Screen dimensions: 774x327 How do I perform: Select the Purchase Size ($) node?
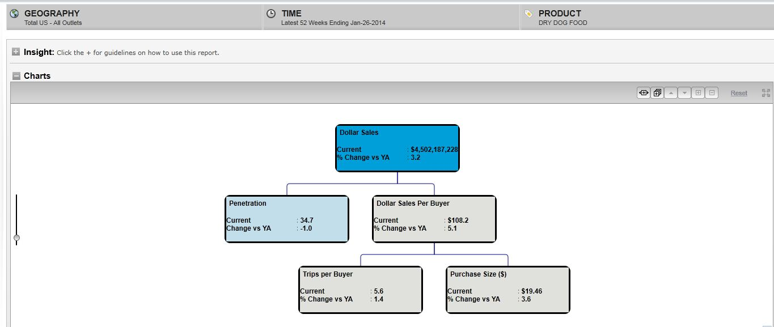point(508,290)
